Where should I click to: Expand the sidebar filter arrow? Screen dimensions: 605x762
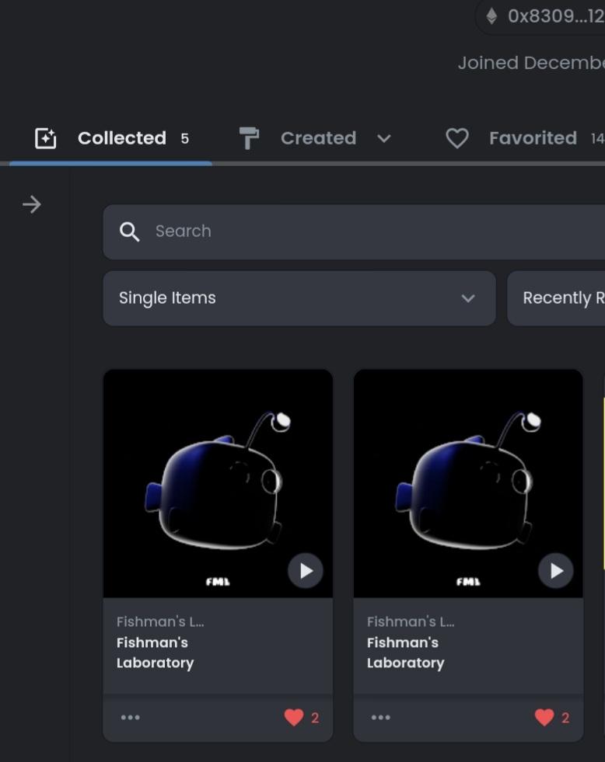32,204
